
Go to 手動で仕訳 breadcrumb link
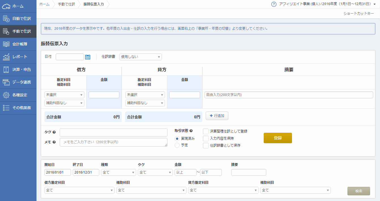[66, 4]
